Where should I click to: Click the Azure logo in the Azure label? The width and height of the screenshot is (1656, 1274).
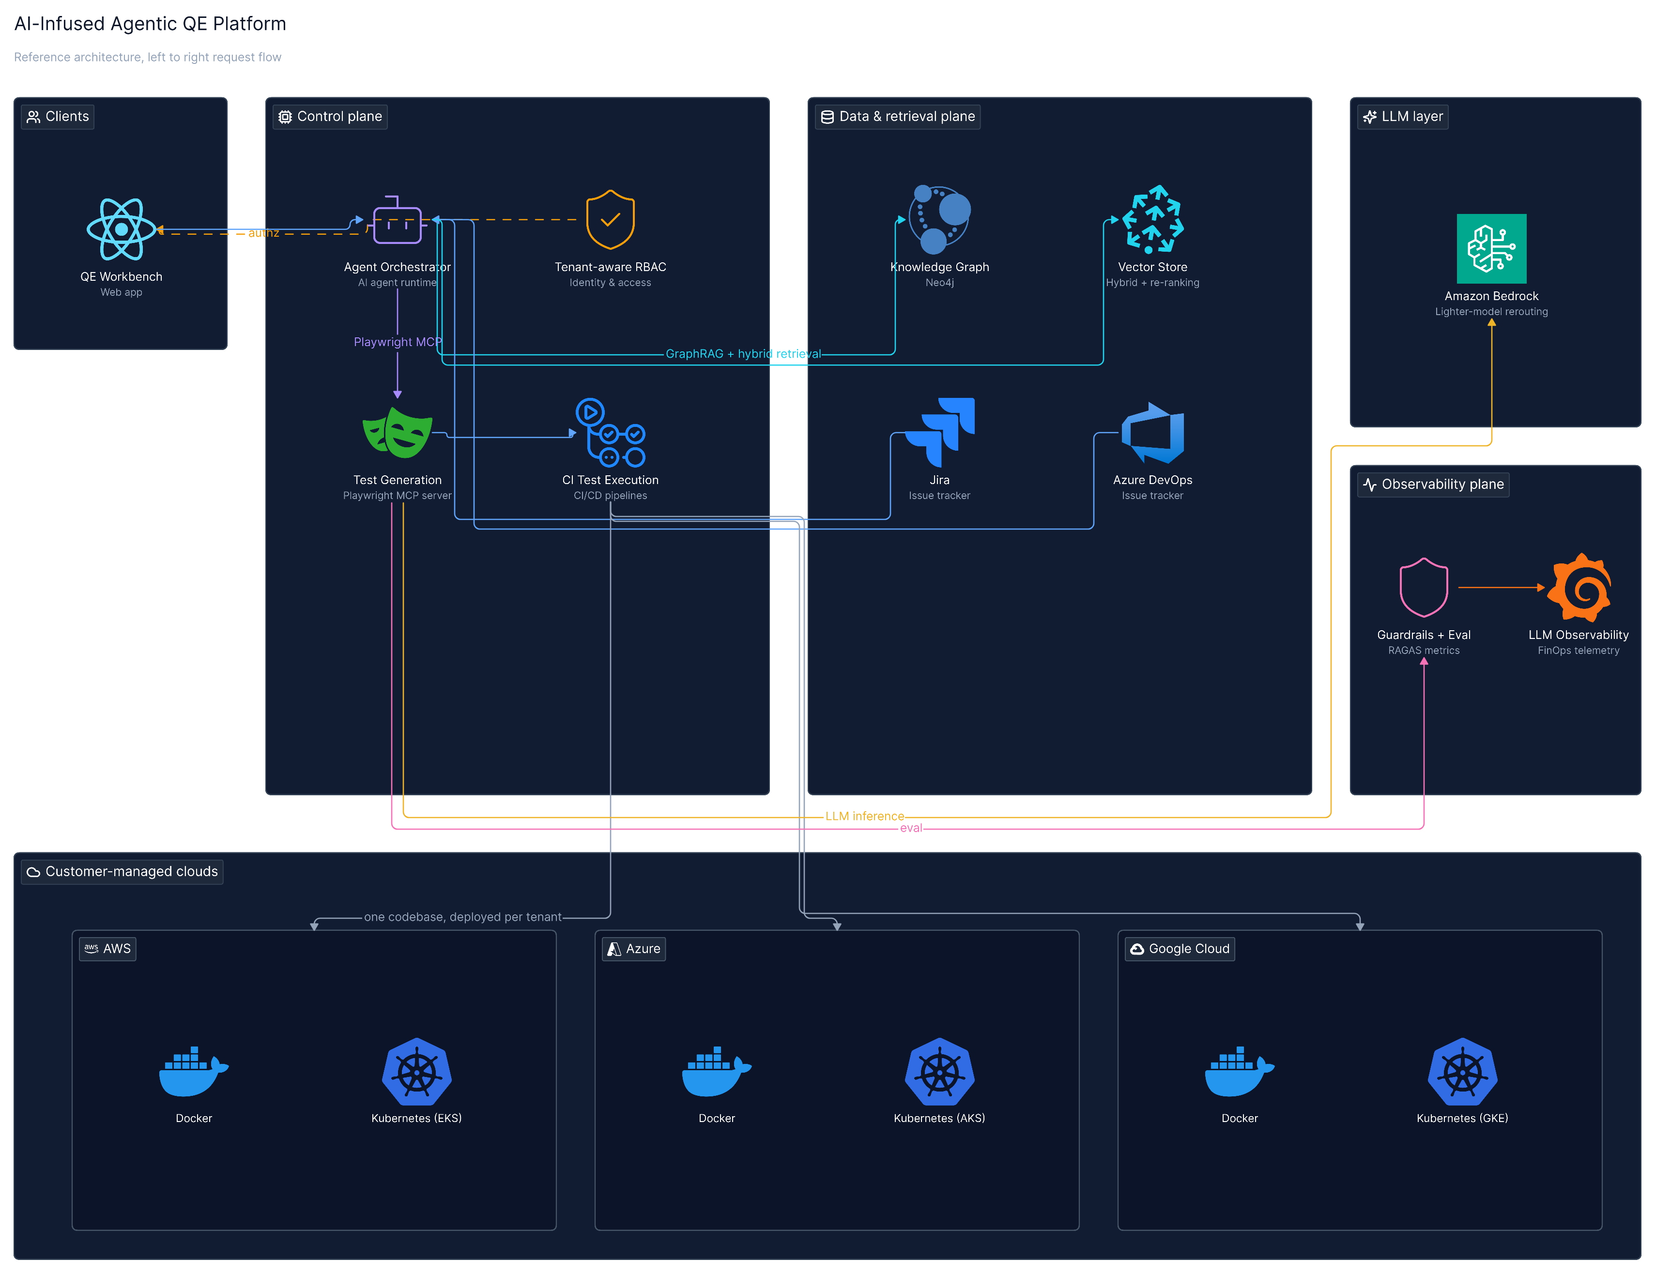pyautogui.click(x=614, y=949)
